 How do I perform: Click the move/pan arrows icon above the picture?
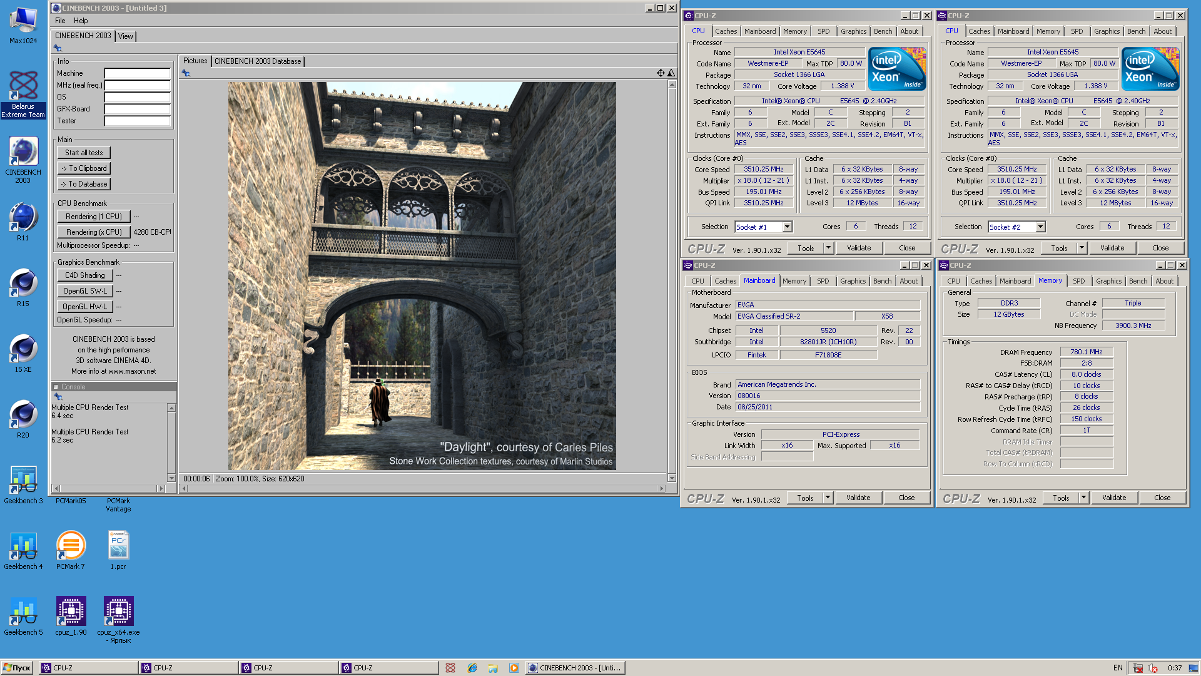click(661, 73)
